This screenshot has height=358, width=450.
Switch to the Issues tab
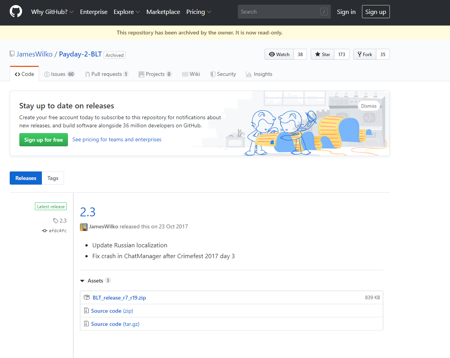point(59,74)
